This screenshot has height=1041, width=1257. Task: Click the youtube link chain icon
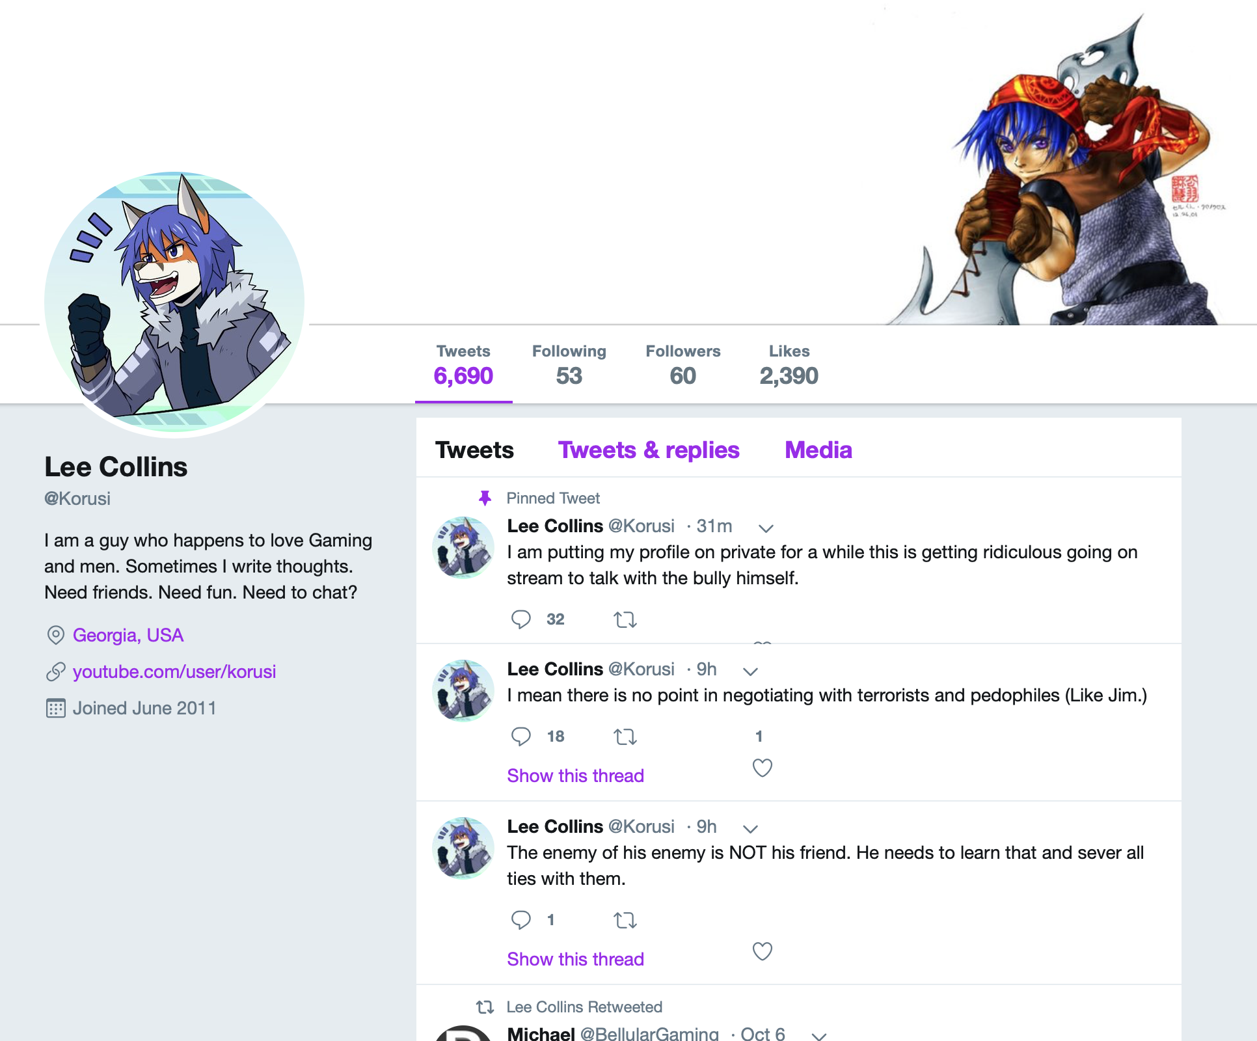pos(56,671)
